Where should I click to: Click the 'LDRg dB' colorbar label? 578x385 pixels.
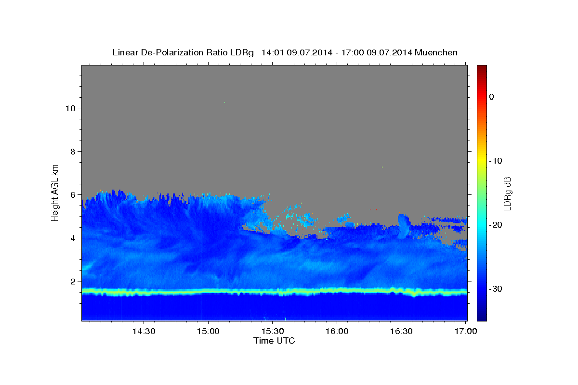[507, 193]
